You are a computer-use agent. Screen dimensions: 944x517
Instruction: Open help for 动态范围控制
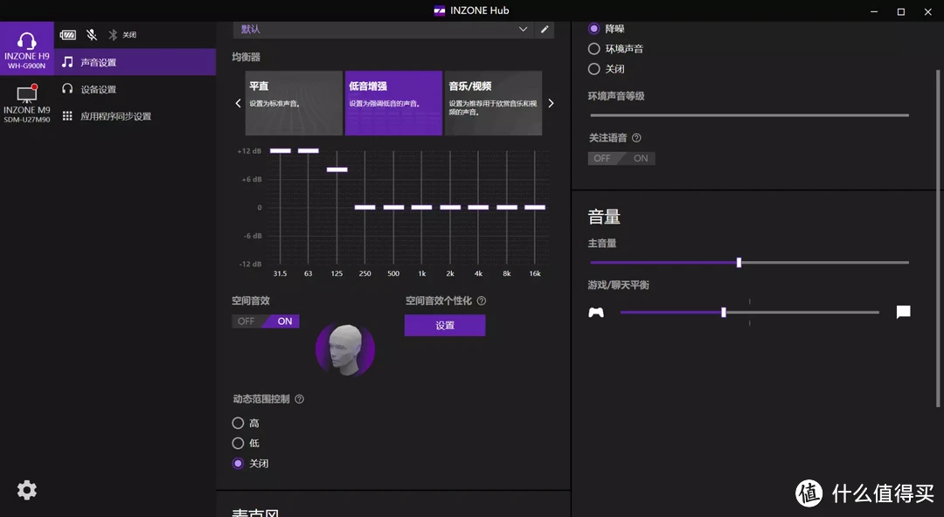click(299, 399)
